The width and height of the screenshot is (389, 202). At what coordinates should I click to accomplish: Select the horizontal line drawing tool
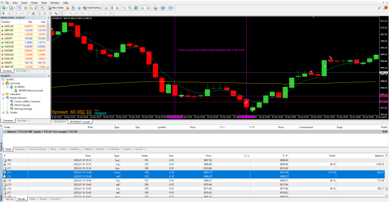(x=22, y=13)
